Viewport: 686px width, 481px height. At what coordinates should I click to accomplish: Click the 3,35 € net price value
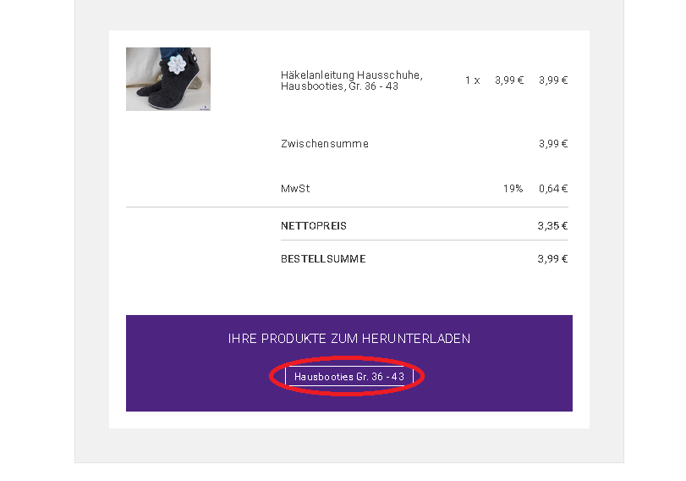pos(552,226)
